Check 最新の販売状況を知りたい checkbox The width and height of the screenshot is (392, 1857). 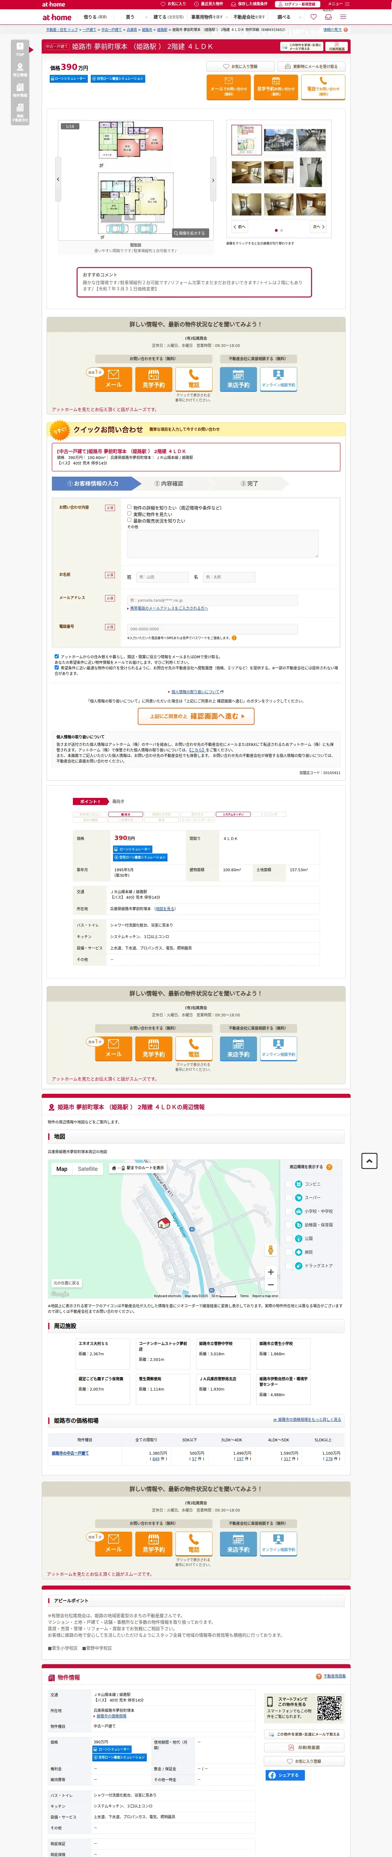[129, 520]
